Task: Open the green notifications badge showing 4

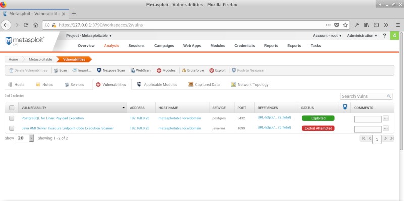Action: pyautogui.click(x=394, y=35)
